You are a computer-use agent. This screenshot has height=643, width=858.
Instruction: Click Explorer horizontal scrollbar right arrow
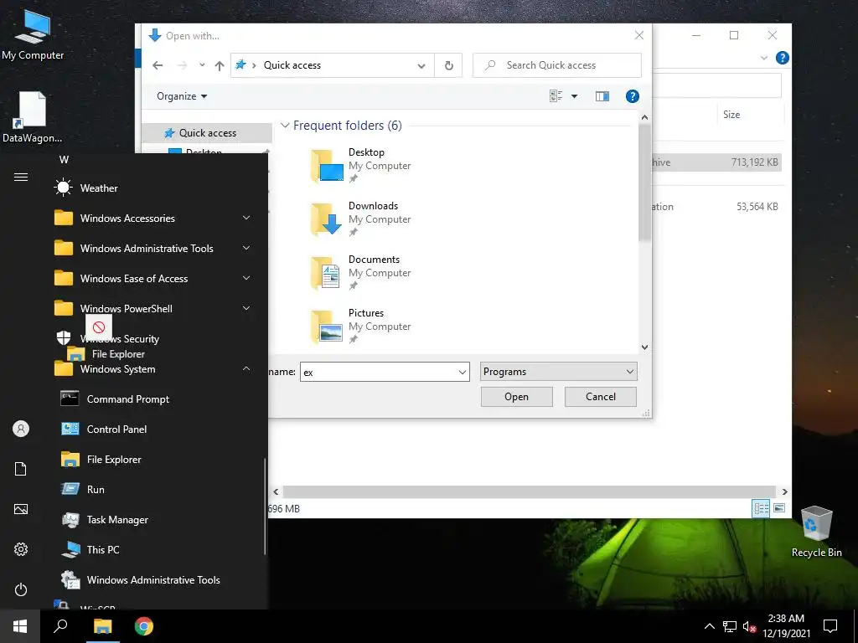tap(784, 491)
